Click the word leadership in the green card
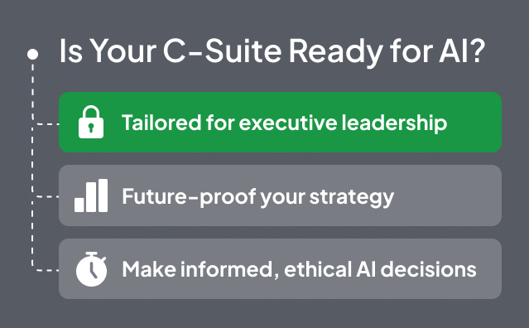 point(394,123)
